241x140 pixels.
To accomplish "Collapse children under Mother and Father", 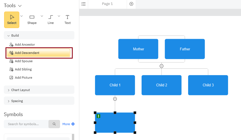I will [x=162, y=66].
